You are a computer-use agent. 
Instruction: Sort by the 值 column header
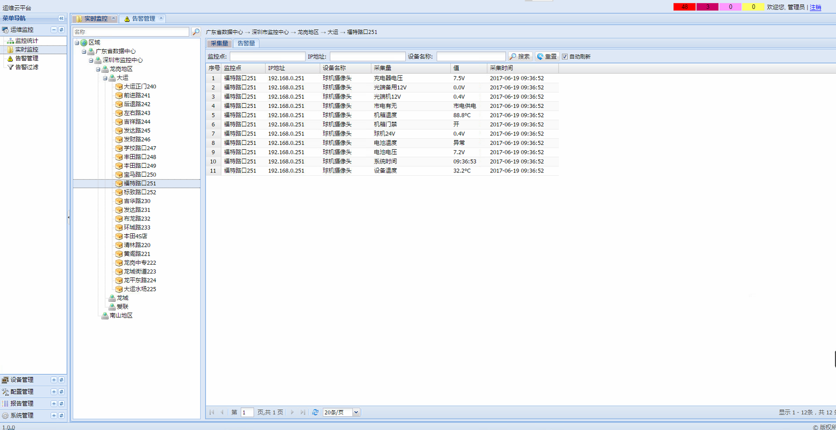tap(469, 68)
